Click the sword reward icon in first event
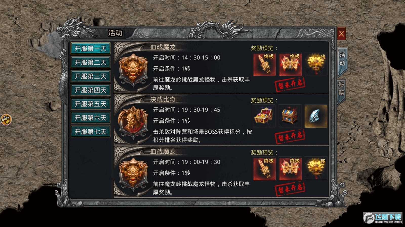Screen dimensions: 405x227 coord(265,64)
